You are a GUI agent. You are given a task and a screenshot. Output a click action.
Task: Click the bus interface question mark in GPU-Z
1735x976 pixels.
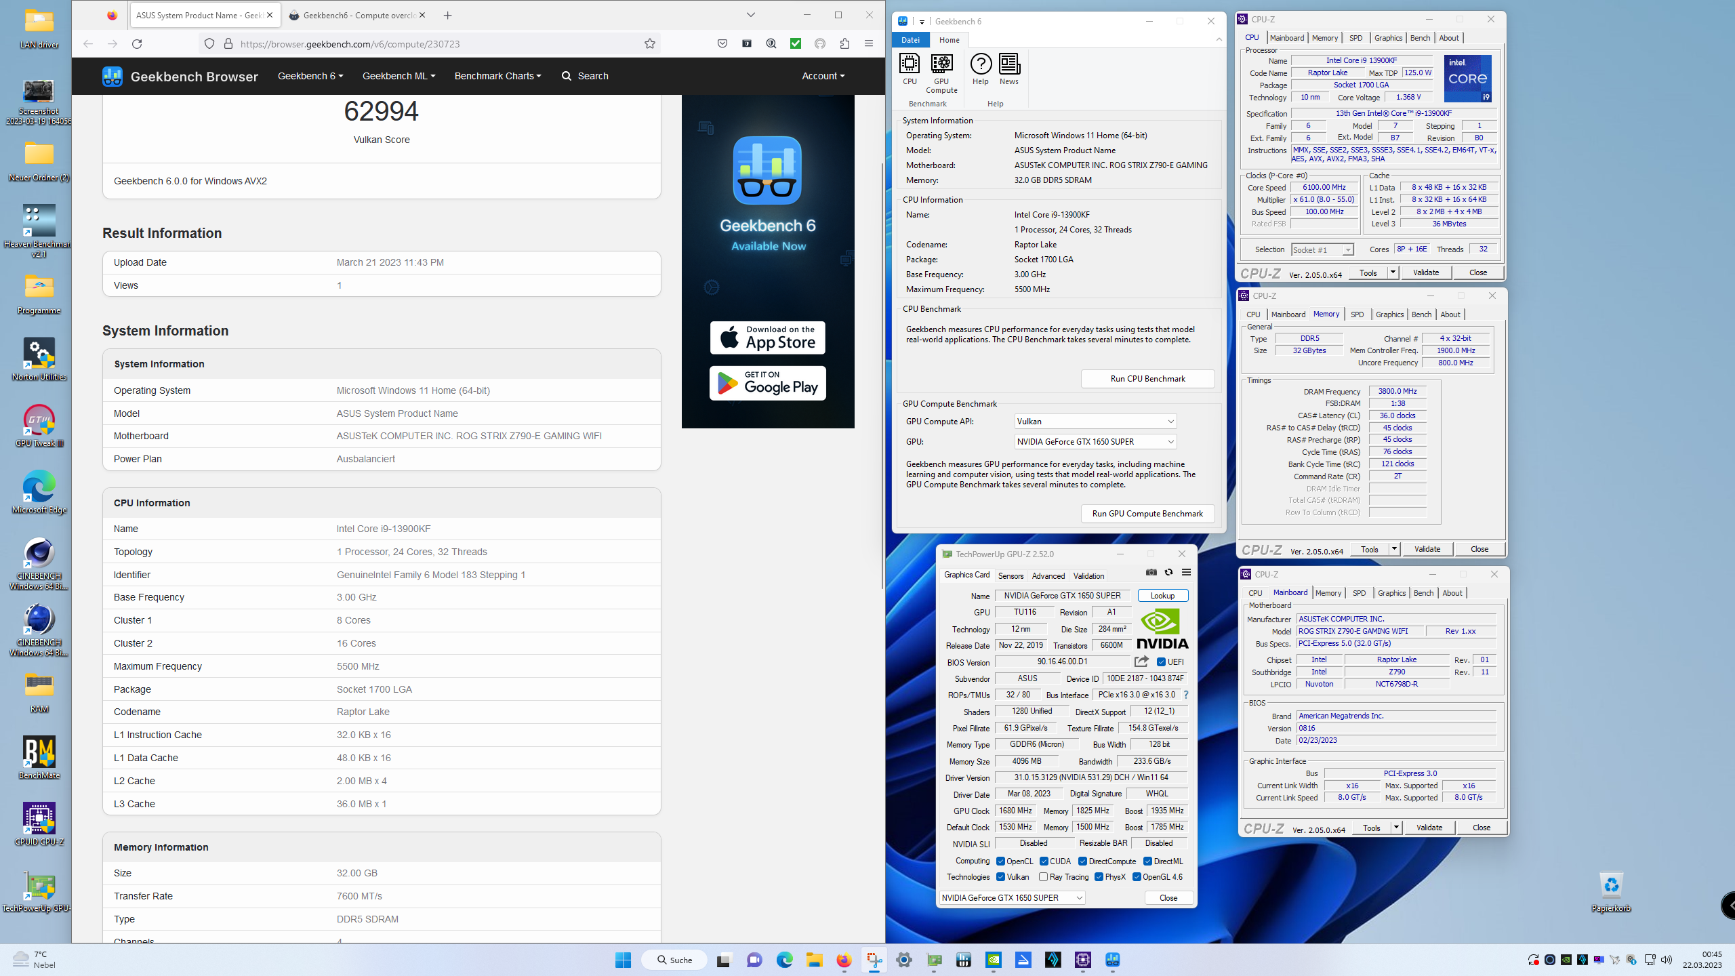pos(1186,695)
